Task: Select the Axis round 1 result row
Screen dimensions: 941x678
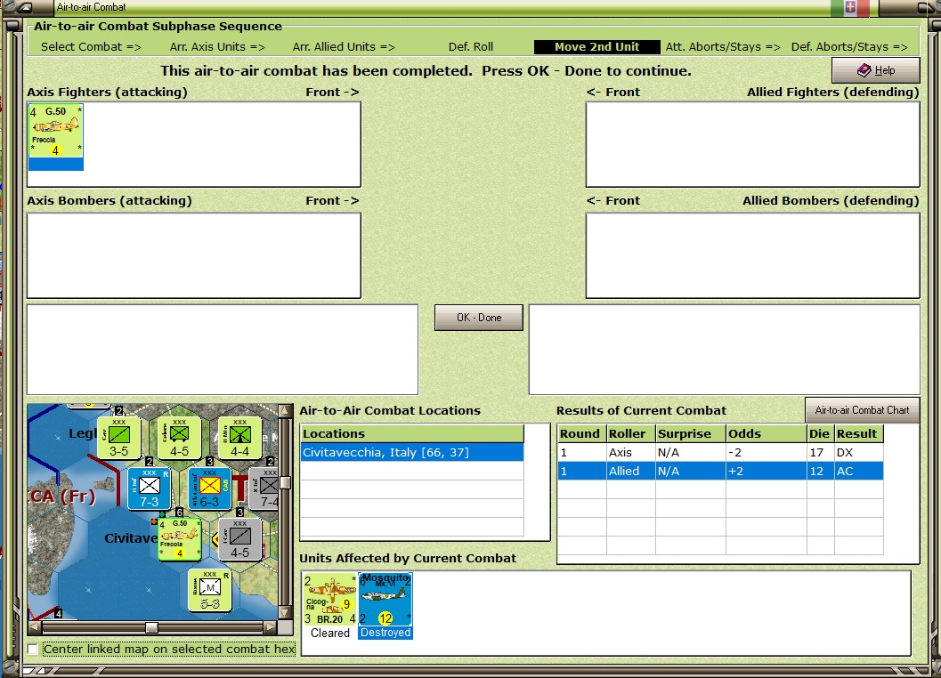Action: (720, 452)
